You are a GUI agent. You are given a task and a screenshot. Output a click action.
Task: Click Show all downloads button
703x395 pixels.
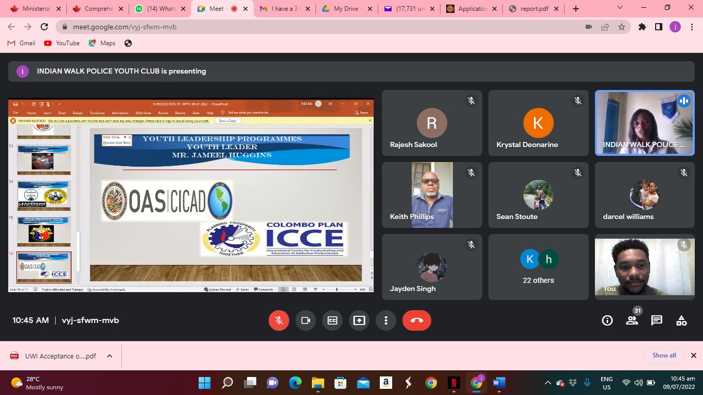click(664, 355)
